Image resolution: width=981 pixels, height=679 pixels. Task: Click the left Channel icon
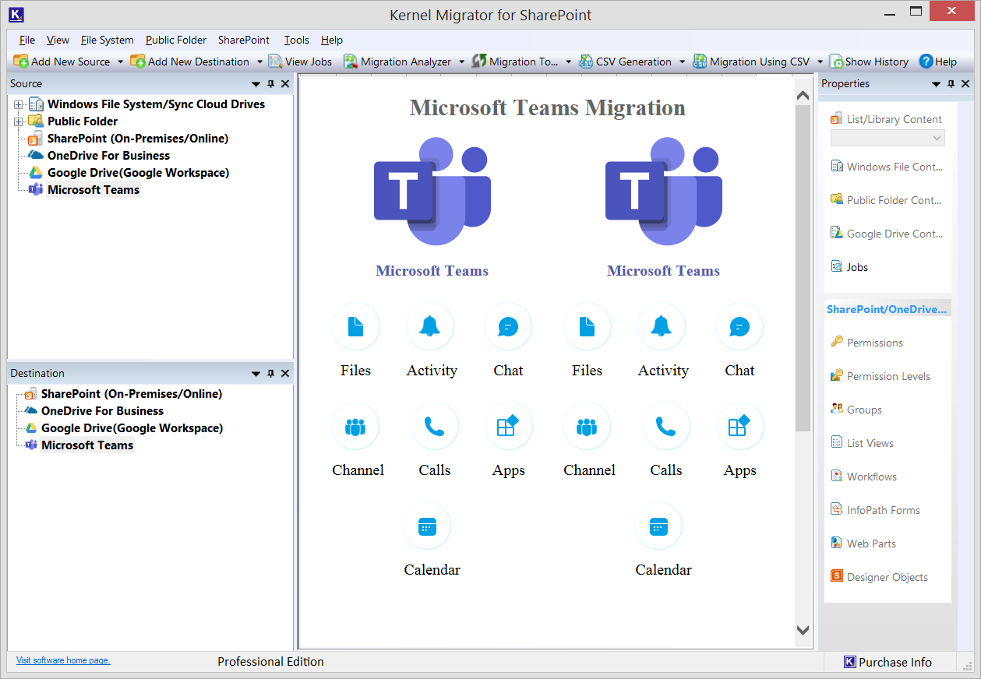(355, 426)
